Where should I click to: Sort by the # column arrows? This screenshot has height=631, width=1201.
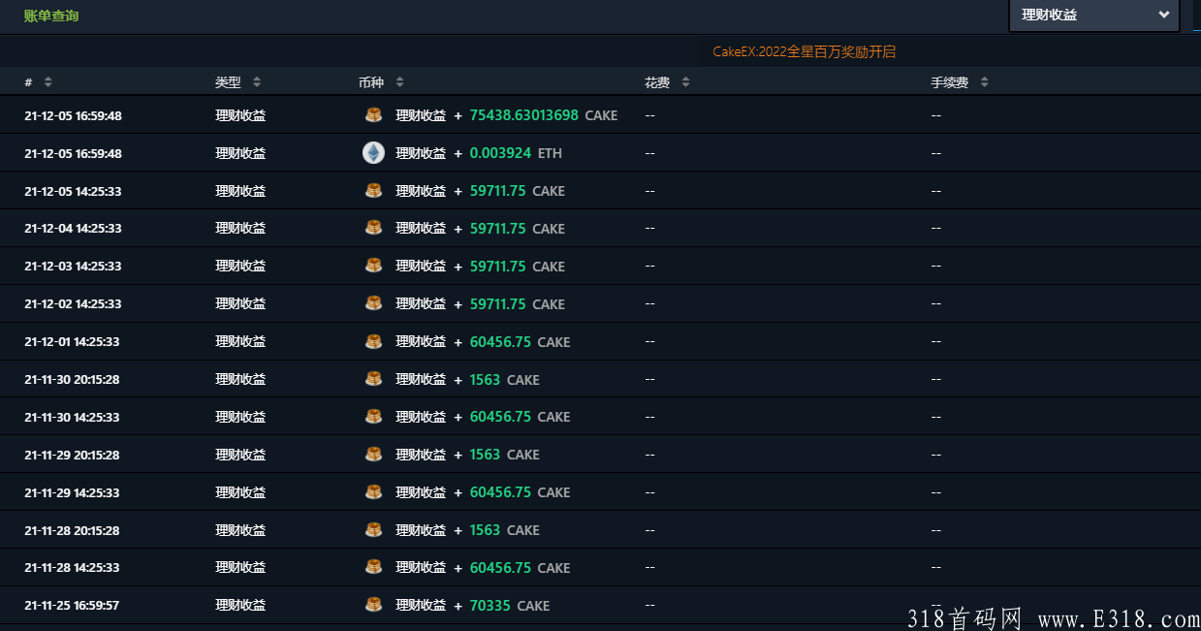pos(48,82)
